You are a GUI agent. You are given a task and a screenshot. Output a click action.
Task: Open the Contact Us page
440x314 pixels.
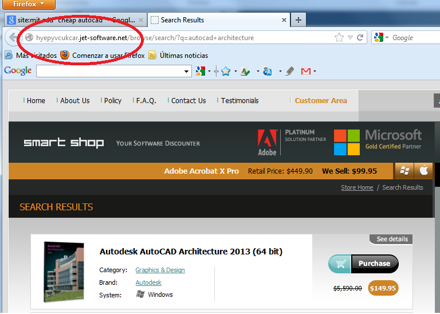(188, 100)
